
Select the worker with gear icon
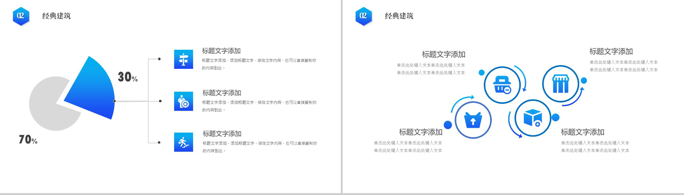[183, 101]
